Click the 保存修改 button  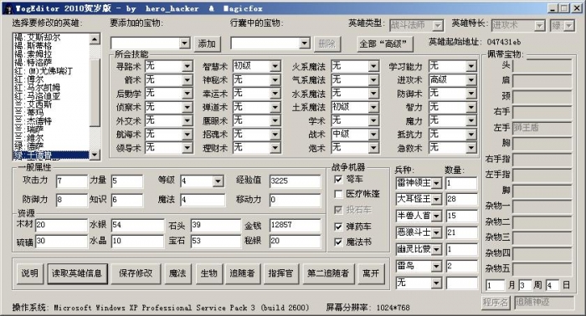click(136, 273)
